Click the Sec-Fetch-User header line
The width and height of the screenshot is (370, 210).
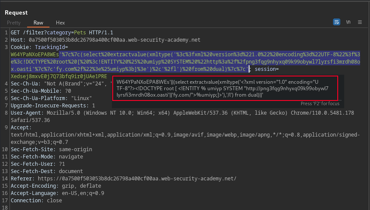pyautogui.click(x=38, y=164)
